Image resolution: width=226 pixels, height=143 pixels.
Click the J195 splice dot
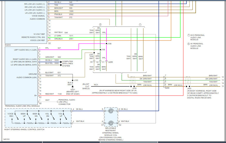(x=73, y=80)
